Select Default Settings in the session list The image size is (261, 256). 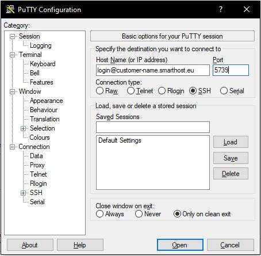(120, 140)
